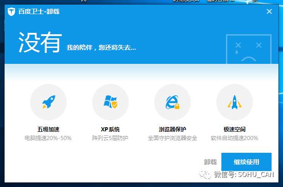Click the Baidu Guard shield logo

11,12
